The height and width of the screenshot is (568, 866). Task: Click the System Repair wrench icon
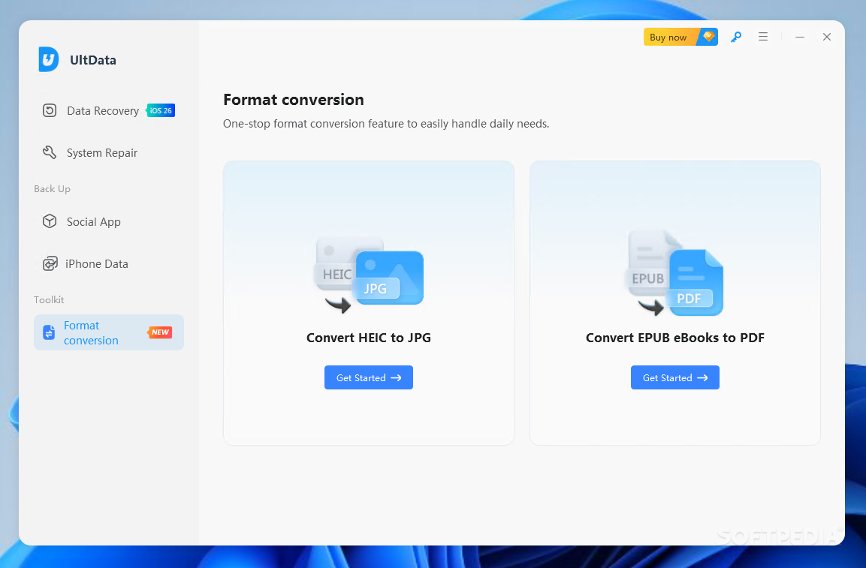pyautogui.click(x=50, y=152)
